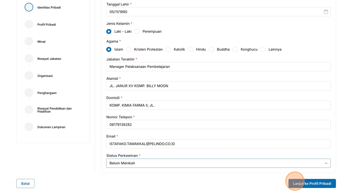Image resolution: width=346 pixels, height=193 pixels.
Task: Click the Status Perkawinan chevron arrow
Action: point(326,163)
